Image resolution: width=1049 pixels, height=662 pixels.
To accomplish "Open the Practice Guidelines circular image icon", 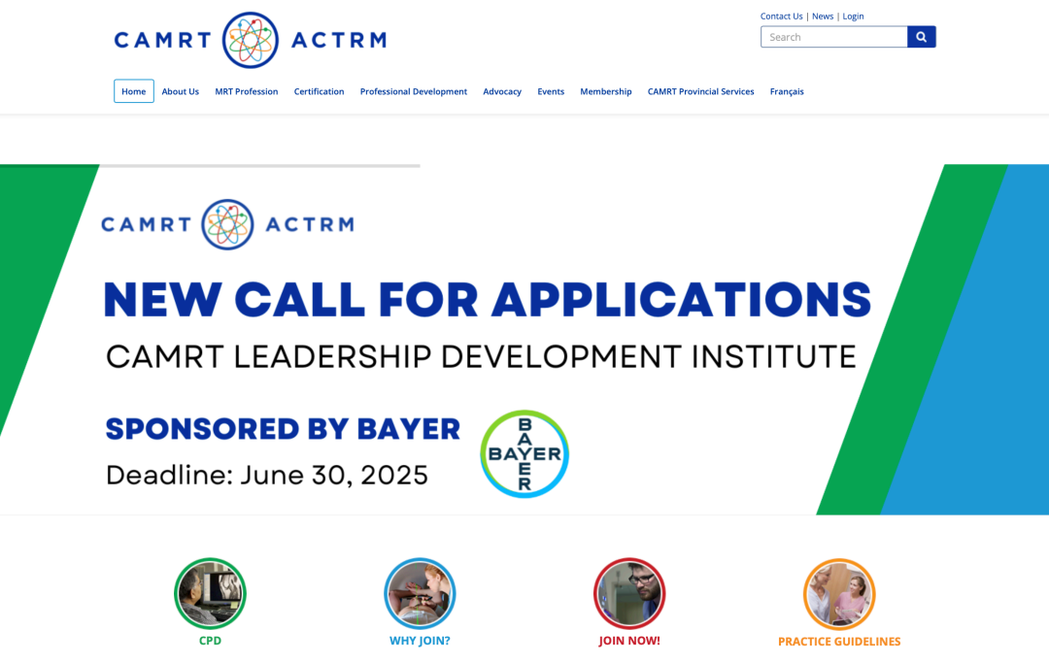I will (839, 594).
